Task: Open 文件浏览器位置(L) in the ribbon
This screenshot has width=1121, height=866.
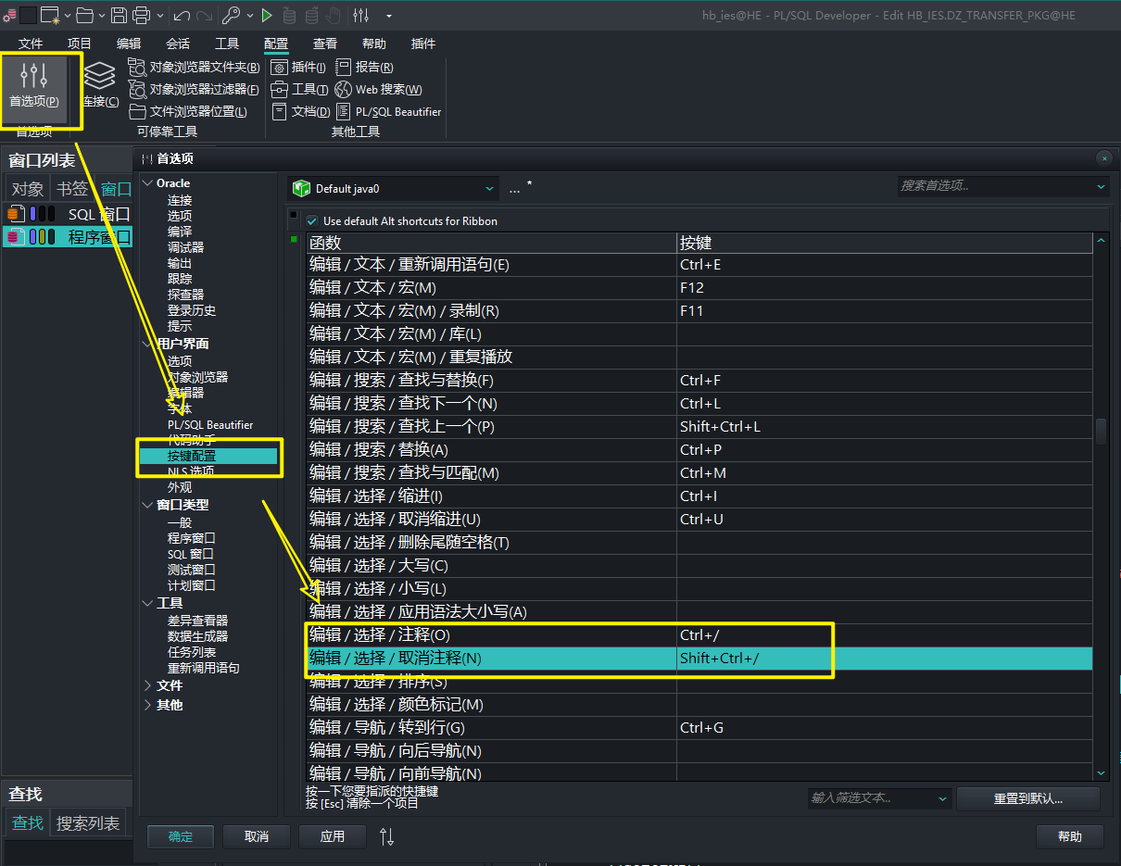Action: [x=188, y=111]
